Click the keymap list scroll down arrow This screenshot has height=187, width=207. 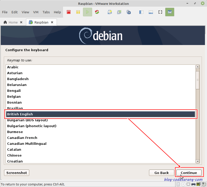pyautogui.click(x=198, y=161)
